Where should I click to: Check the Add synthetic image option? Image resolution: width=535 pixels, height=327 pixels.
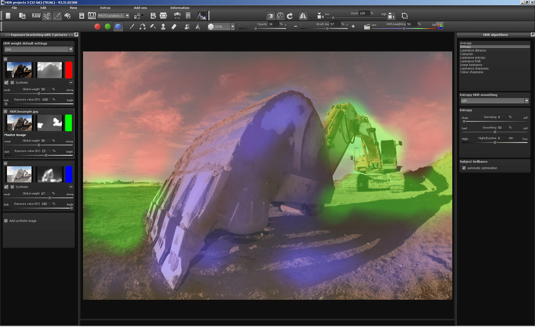click(x=6, y=221)
